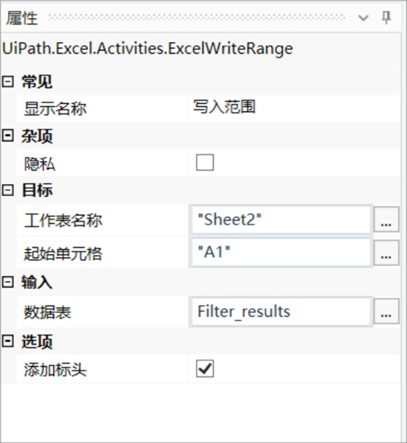Click the "A1" starting cell field
Image resolution: width=407 pixels, height=443 pixels.
[x=280, y=253]
